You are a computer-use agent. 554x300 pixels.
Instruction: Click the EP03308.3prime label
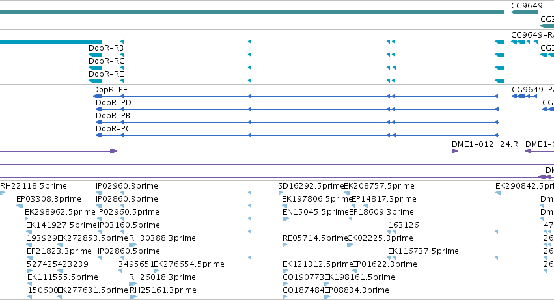[49, 199]
